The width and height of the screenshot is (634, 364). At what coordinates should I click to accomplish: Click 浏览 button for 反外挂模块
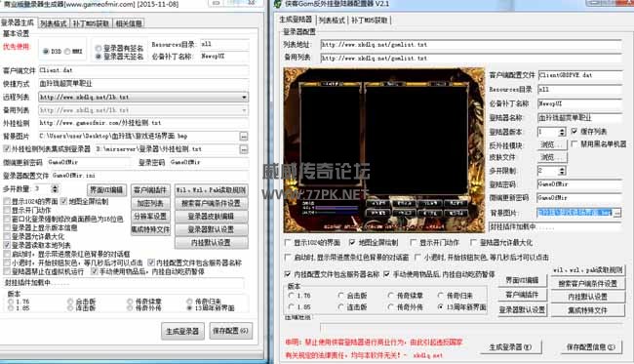tap(552, 144)
